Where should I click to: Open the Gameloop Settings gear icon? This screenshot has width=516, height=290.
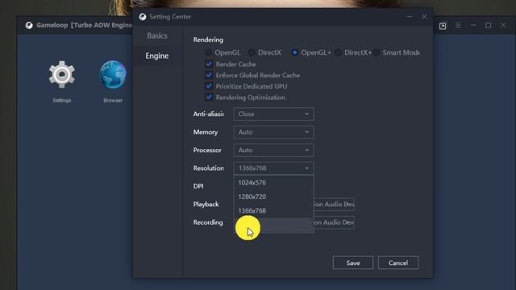pyautogui.click(x=61, y=75)
